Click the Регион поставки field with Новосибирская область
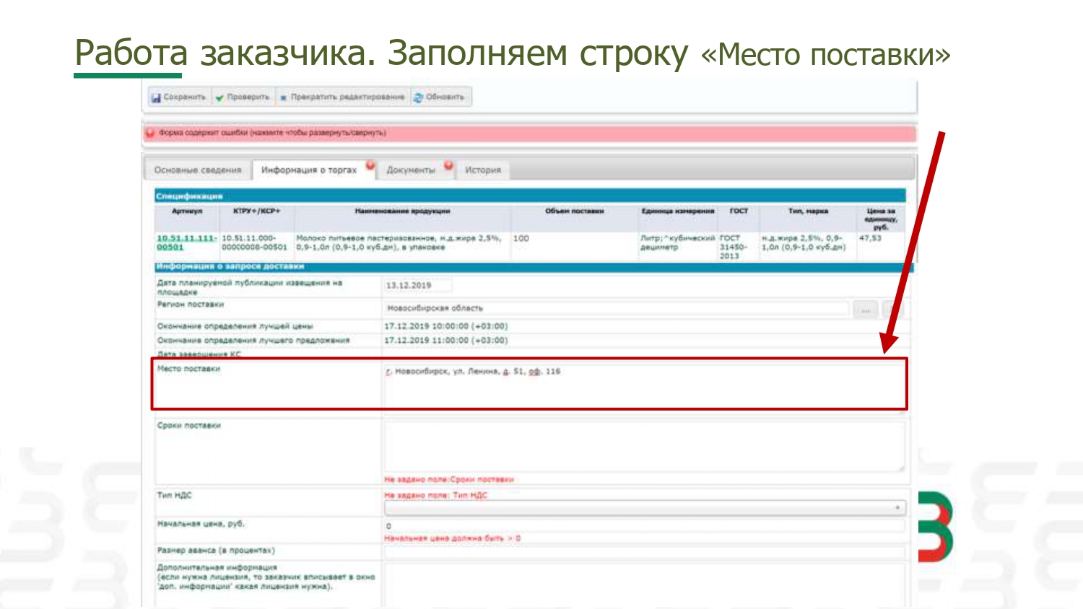 coord(614,309)
